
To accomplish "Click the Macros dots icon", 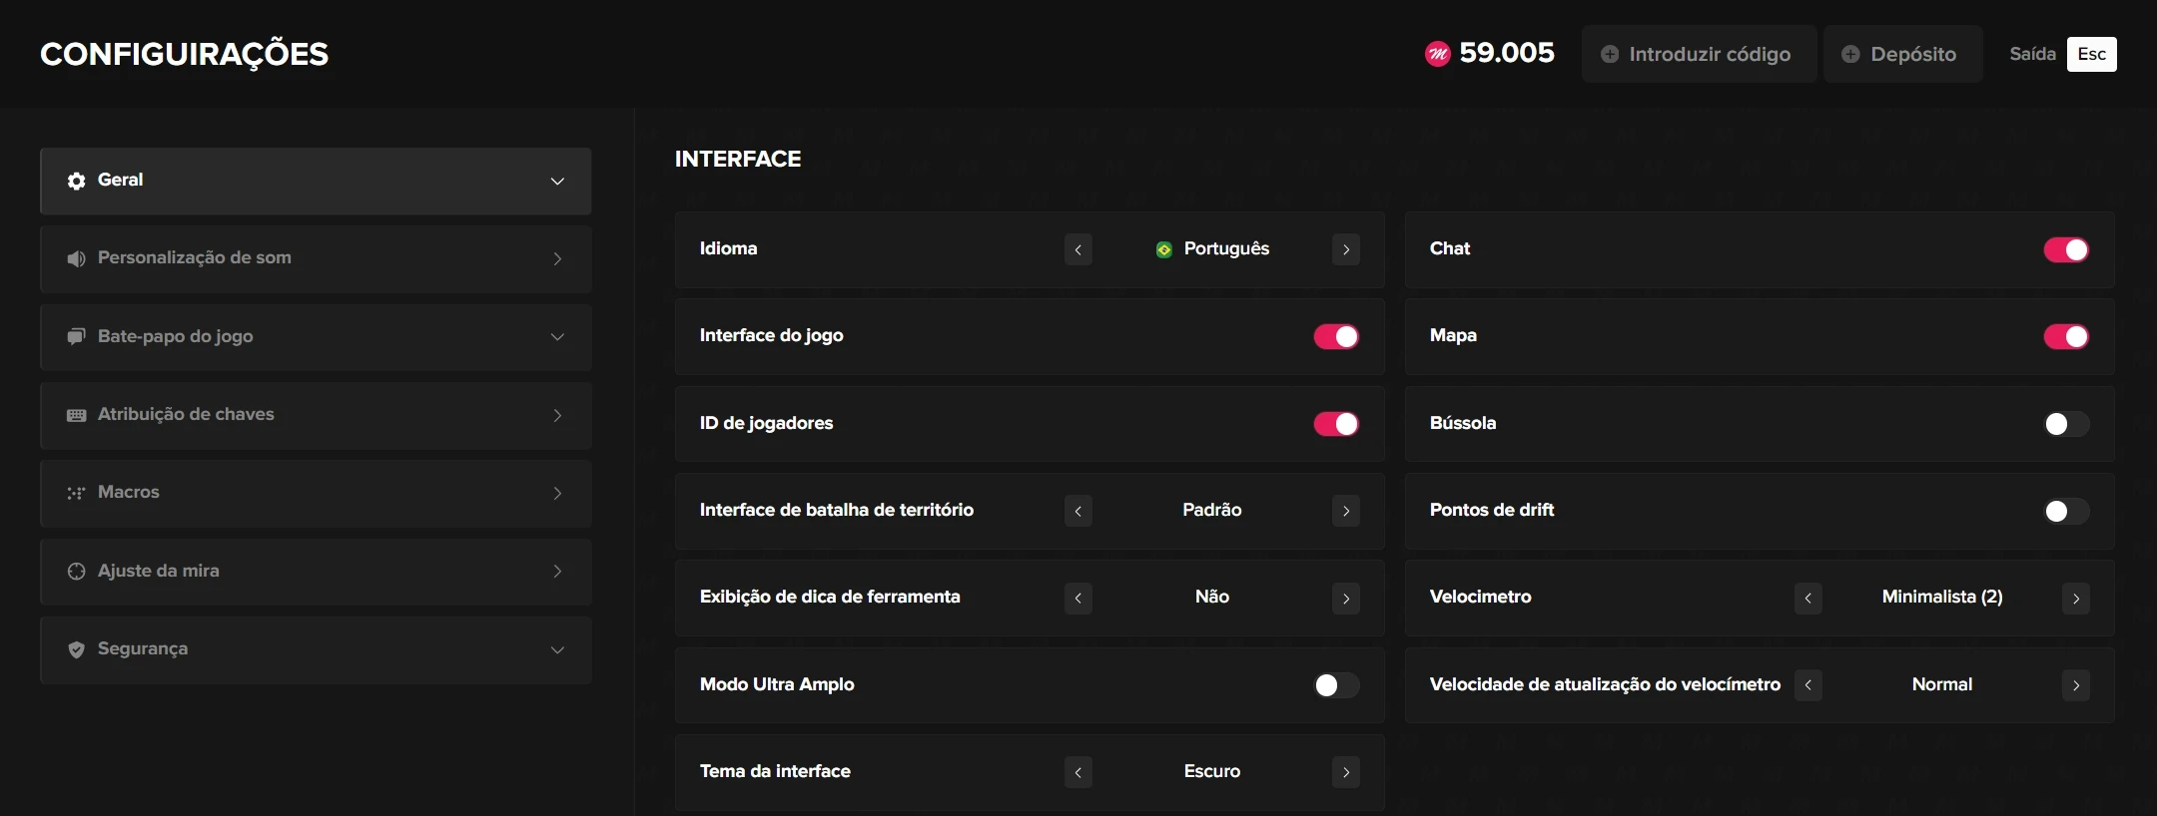I will pos(76,493).
